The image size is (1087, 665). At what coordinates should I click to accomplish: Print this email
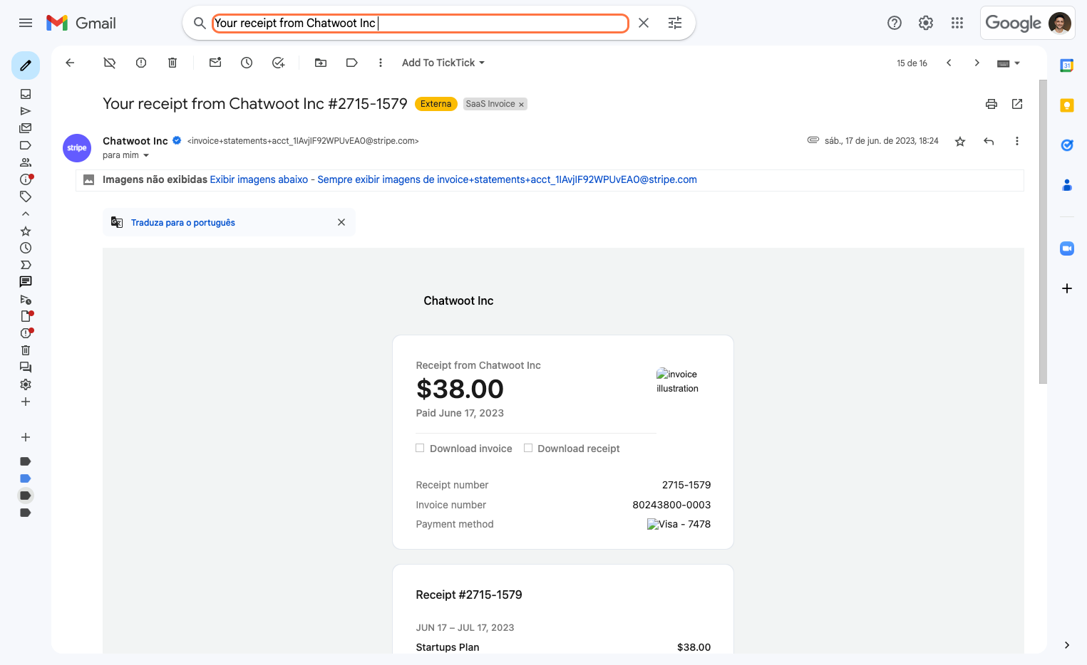point(991,104)
